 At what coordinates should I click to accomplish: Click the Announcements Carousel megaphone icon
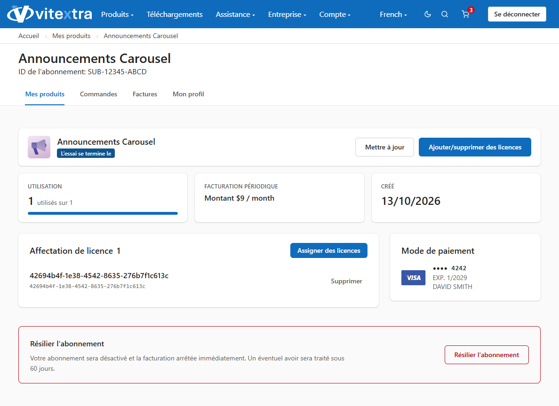click(x=39, y=147)
